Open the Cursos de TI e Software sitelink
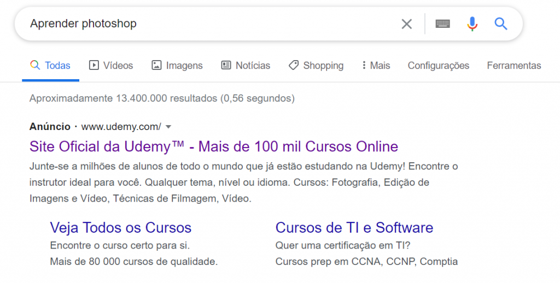560x283 pixels. (x=354, y=228)
